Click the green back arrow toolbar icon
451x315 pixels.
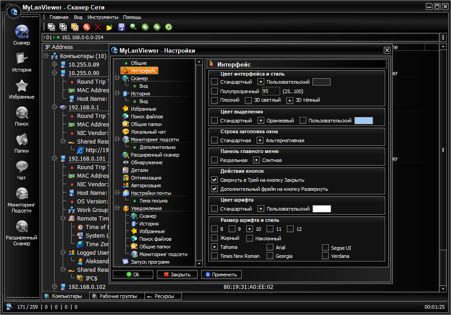tap(145, 27)
